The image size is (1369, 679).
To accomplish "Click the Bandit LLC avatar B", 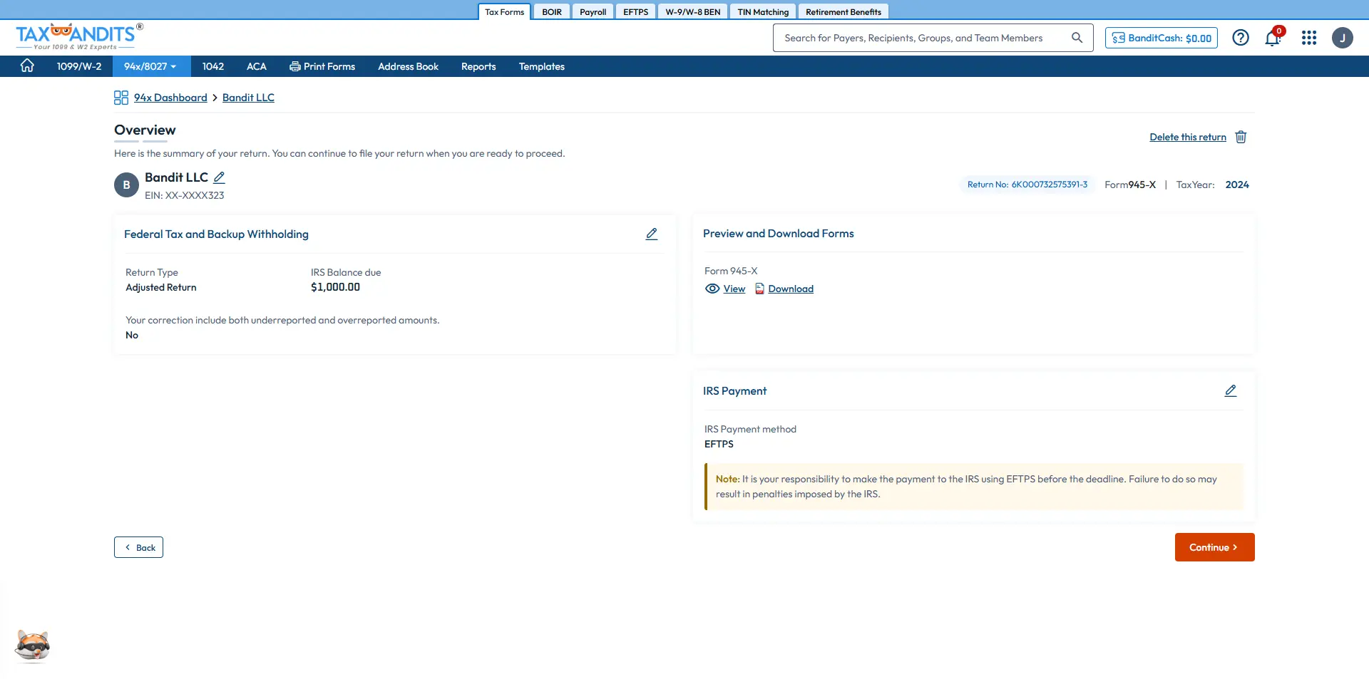I will pyautogui.click(x=126, y=185).
